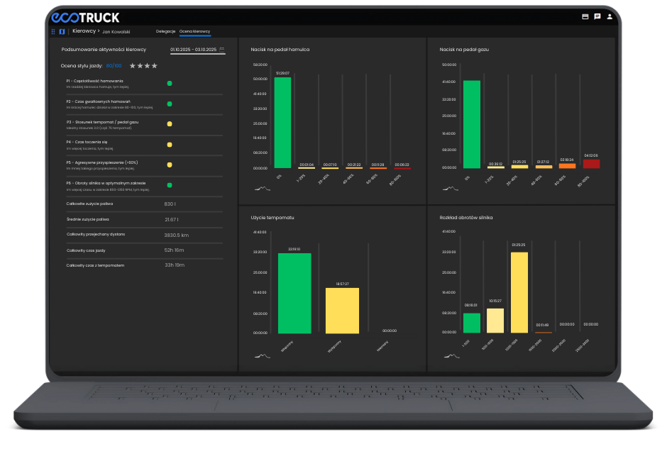Image resolution: width=667 pixels, height=449 pixels.
Task: Go back to Kierowcy breadcrumb link
Action: click(84, 31)
